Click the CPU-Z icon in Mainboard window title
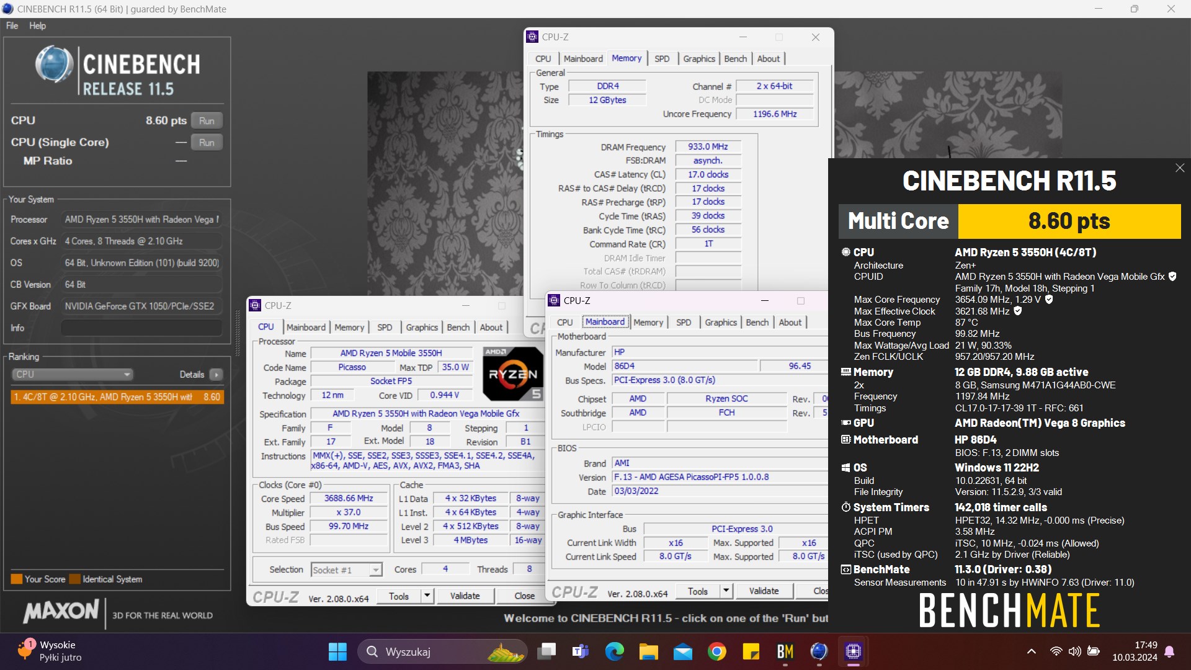Viewport: 1191px width, 670px height. tap(554, 300)
